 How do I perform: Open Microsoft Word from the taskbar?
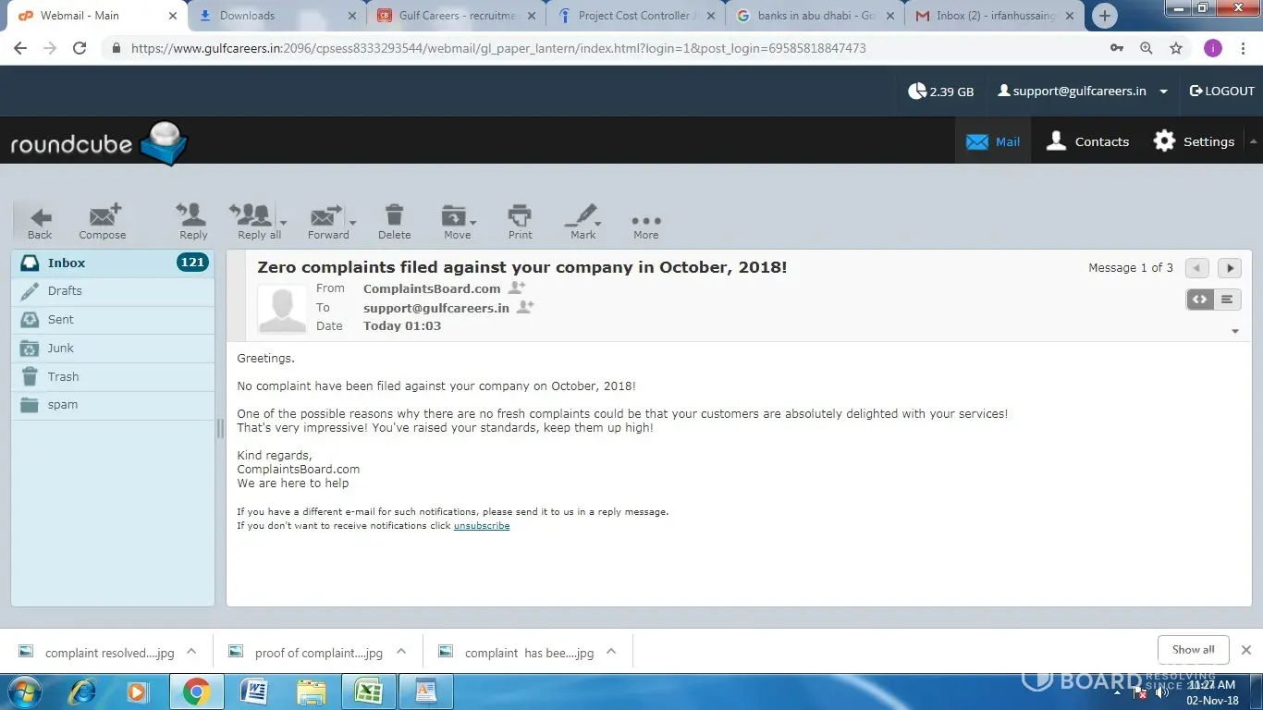coord(252,692)
